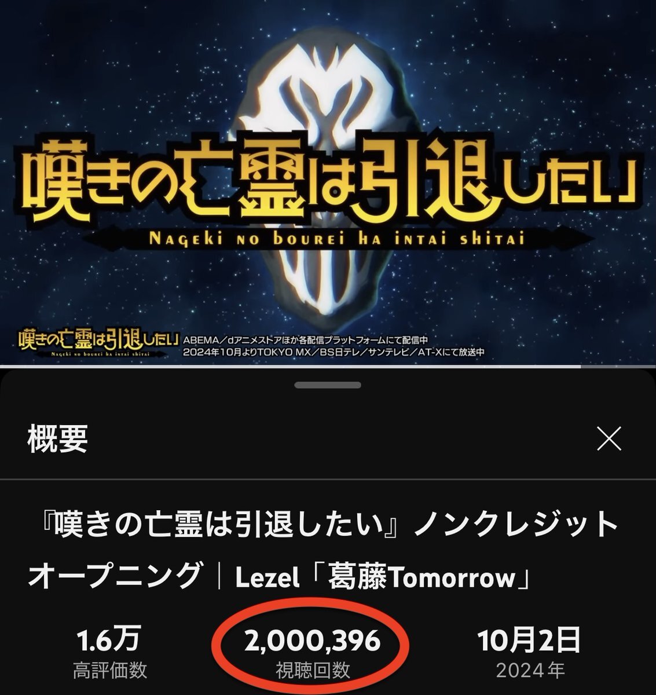Tap the 概要 panel heading
The width and height of the screenshot is (656, 695).
click(57, 440)
